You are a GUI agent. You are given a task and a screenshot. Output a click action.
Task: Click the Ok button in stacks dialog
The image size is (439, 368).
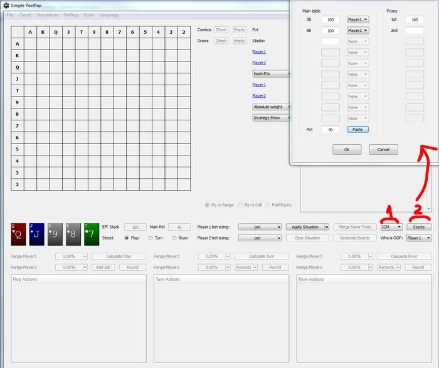pos(347,150)
